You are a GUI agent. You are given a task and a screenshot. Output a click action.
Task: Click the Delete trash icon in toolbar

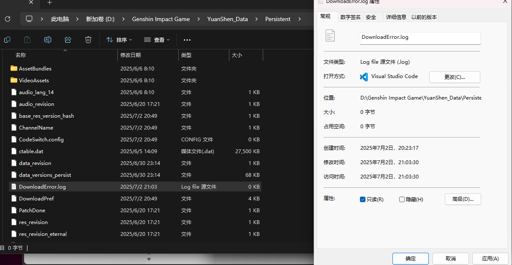(88, 40)
